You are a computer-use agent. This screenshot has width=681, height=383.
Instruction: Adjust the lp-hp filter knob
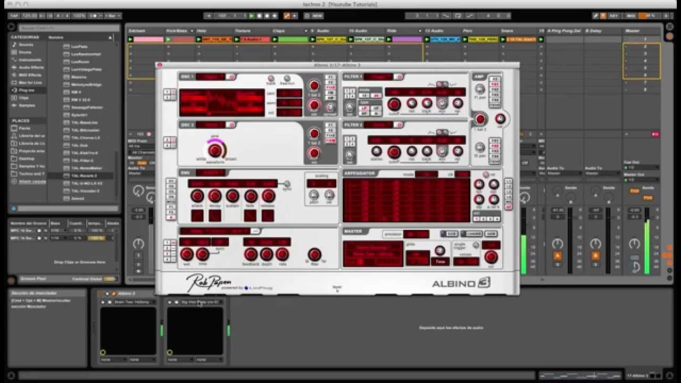pyautogui.click(x=314, y=254)
